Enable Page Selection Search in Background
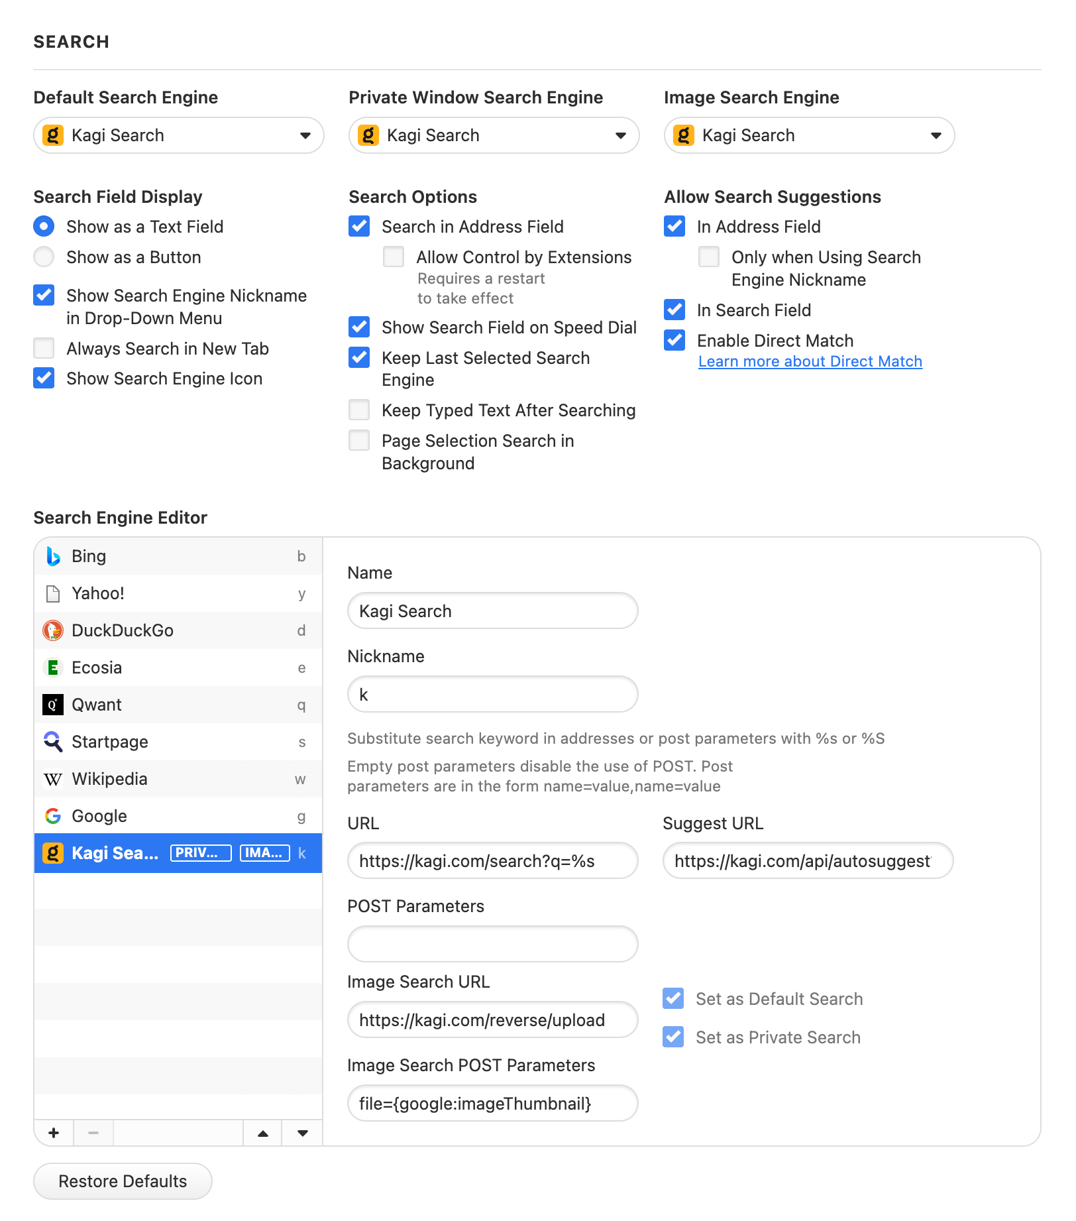The height and width of the screenshot is (1221, 1076). pos(359,441)
